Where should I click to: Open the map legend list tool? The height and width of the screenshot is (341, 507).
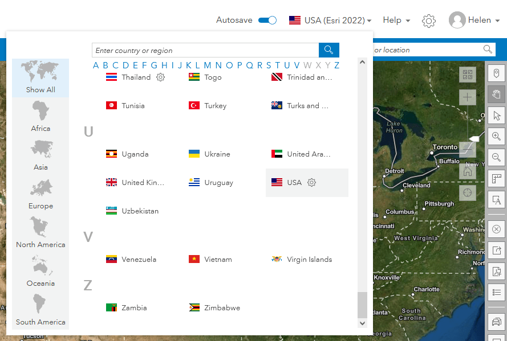496,293
